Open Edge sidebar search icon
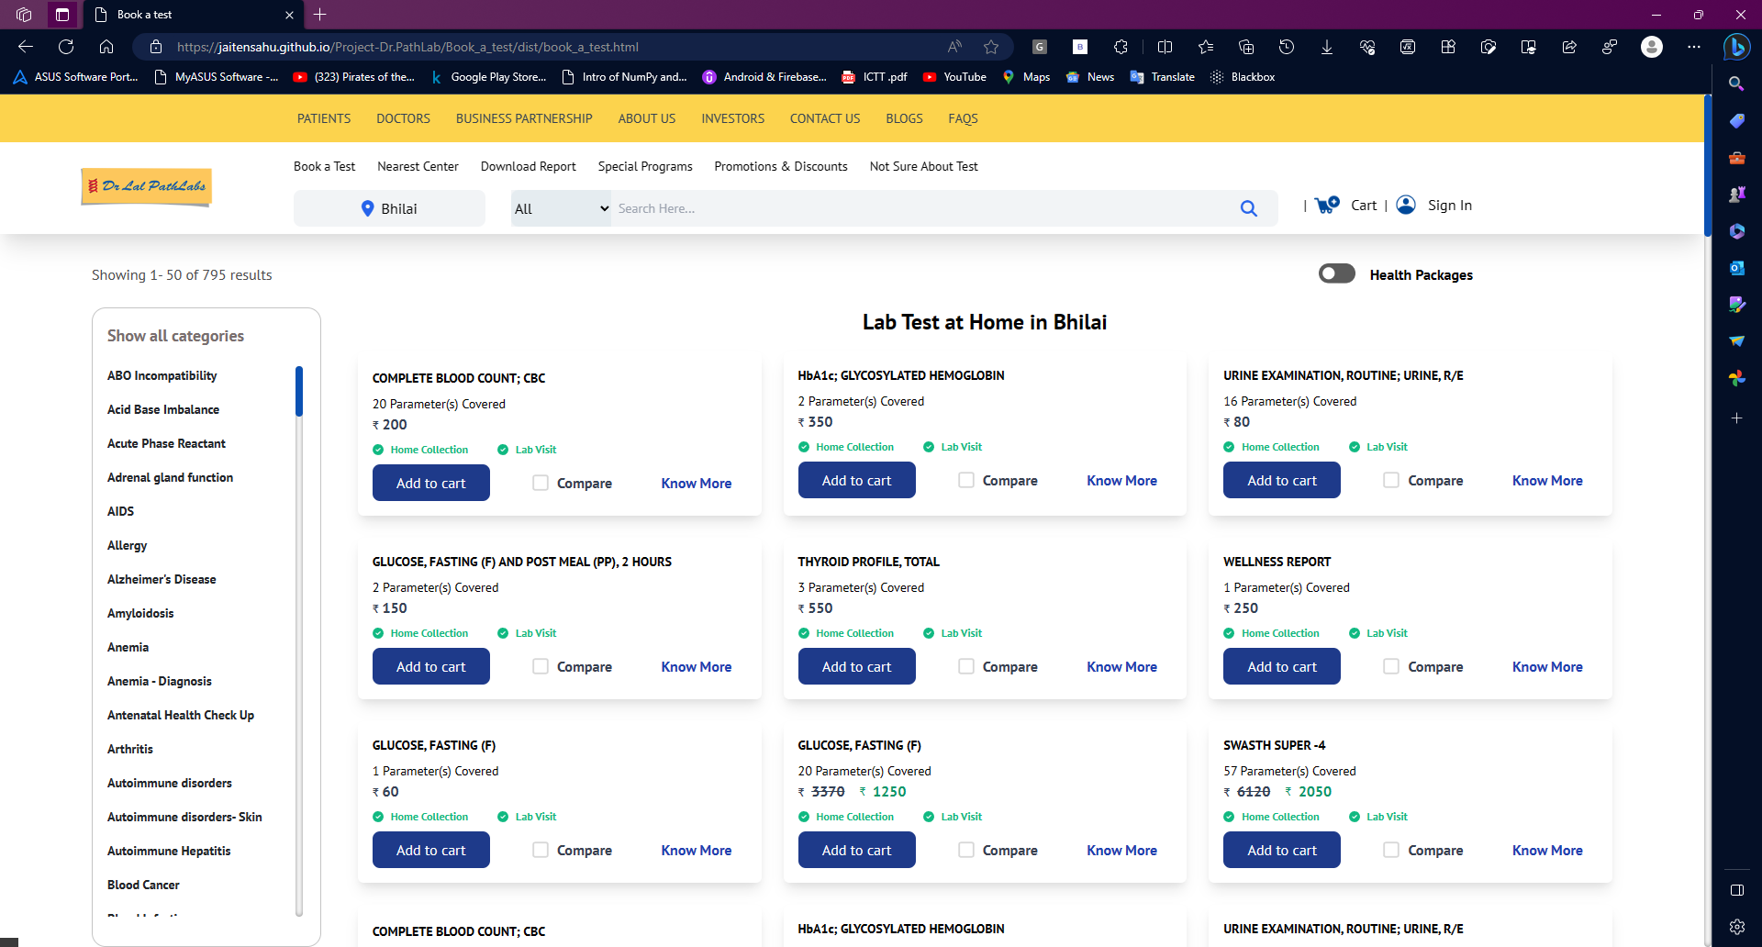Image resolution: width=1762 pixels, height=947 pixels. (1736, 84)
